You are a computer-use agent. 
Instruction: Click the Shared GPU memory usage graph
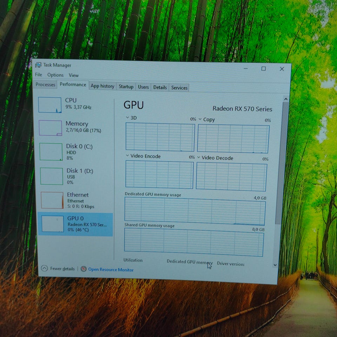(194, 242)
